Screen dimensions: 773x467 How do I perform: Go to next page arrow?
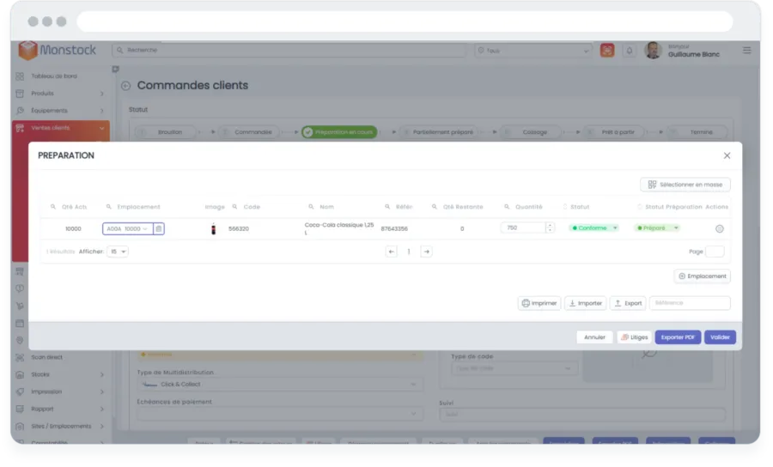pos(426,252)
